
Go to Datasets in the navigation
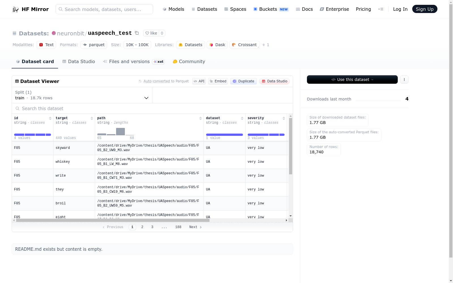(x=204, y=9)
